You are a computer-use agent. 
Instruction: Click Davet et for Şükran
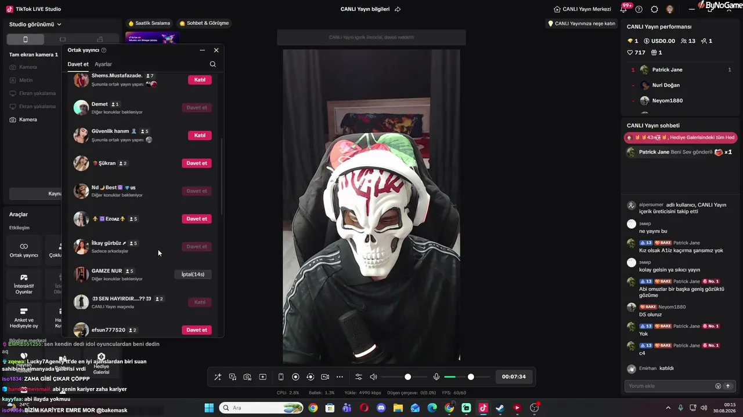[197, 163]
